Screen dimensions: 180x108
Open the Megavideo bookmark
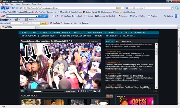click(63, 12)
